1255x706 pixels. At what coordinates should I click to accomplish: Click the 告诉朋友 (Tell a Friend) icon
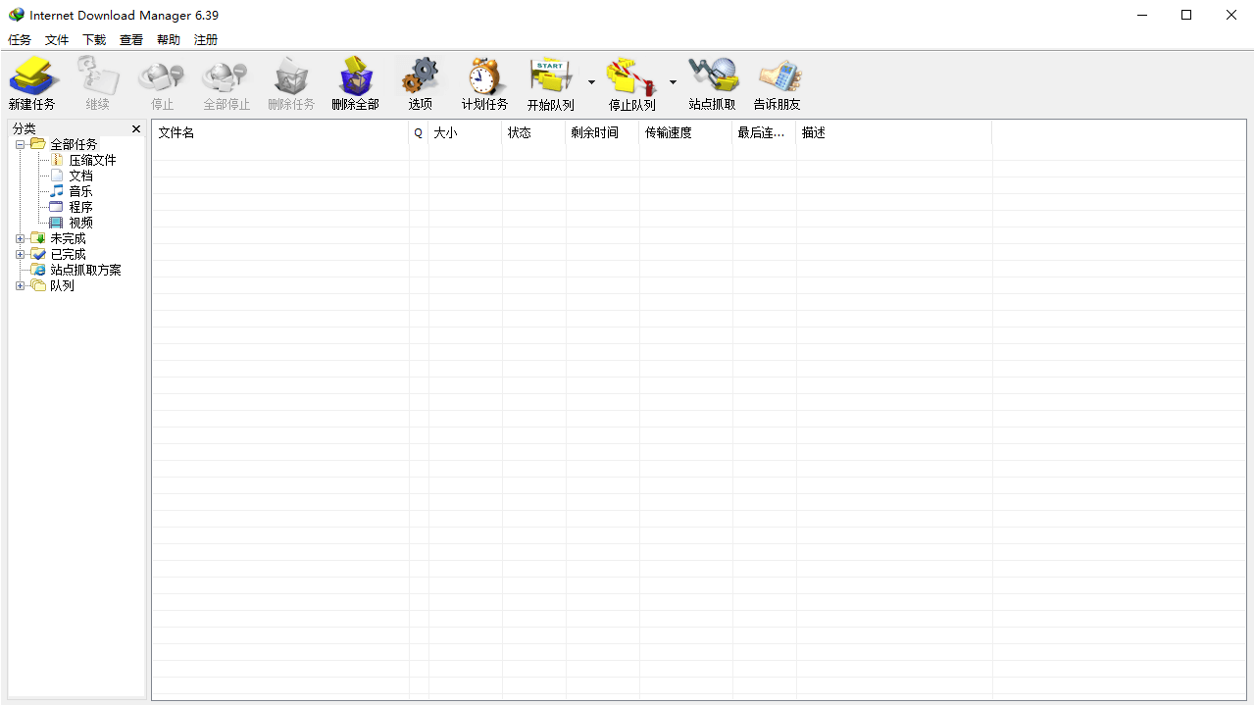click(777, 76)
